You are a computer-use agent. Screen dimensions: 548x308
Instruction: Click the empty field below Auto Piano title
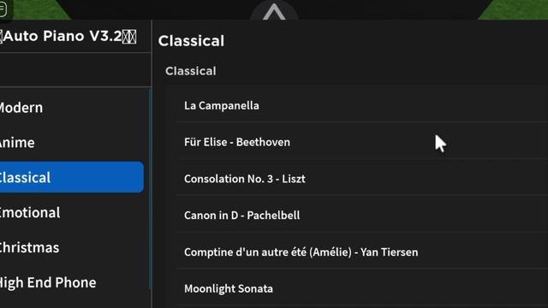coord(74,70)
